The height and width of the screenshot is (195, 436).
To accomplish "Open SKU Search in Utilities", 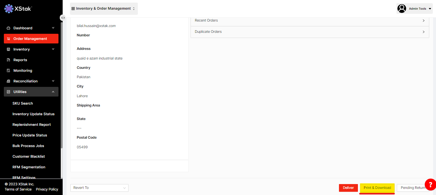I will click(x=23, y=104).
